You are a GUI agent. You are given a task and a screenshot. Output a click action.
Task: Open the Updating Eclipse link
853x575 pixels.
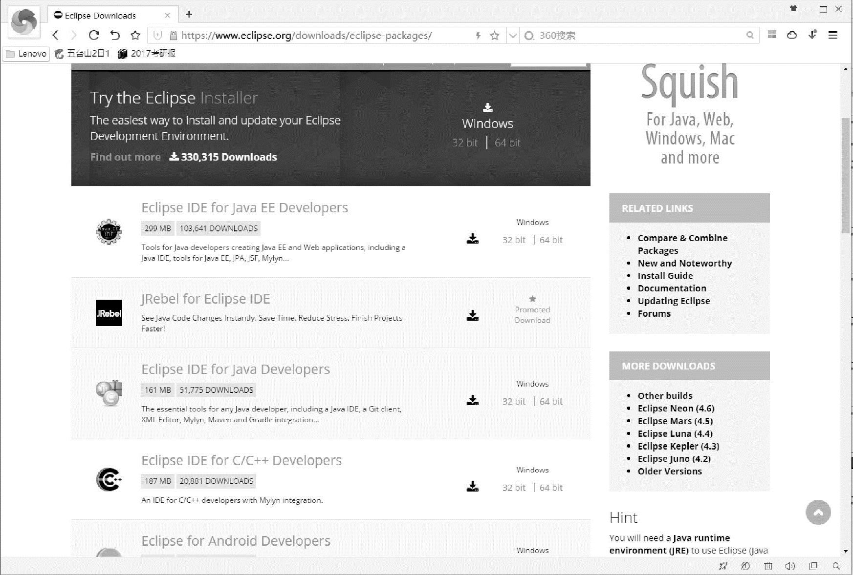point(674,301)
